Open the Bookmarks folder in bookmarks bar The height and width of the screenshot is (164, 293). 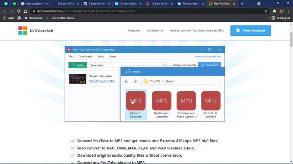tap(33, 18)
